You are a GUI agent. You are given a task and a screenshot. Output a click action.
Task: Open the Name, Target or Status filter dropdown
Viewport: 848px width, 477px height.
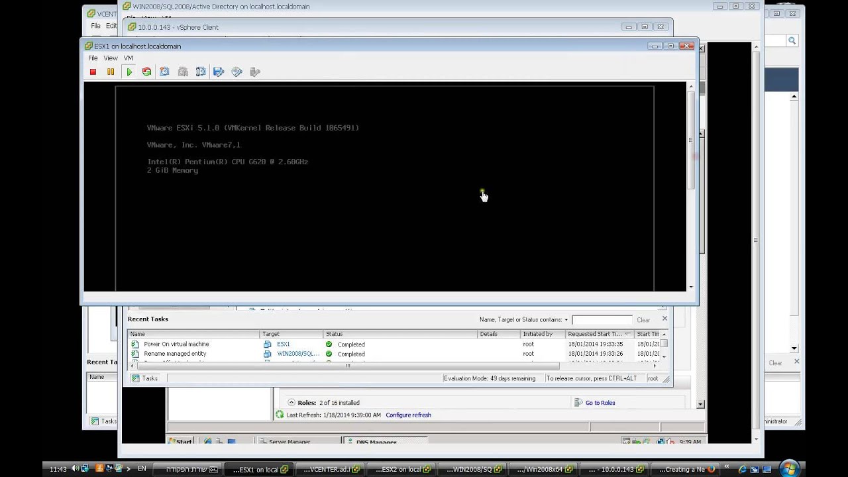click(566, 320)
